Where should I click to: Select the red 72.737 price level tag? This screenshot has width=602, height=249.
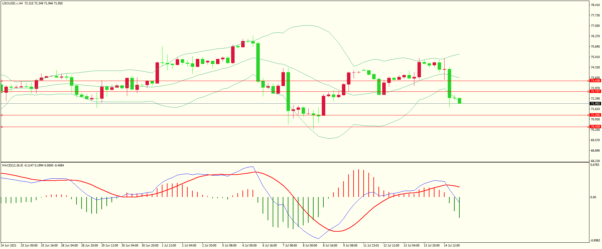click(x=595, y=91)
